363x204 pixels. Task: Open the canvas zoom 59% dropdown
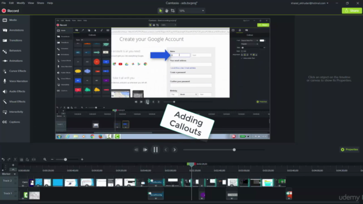(x=192, y=11)
